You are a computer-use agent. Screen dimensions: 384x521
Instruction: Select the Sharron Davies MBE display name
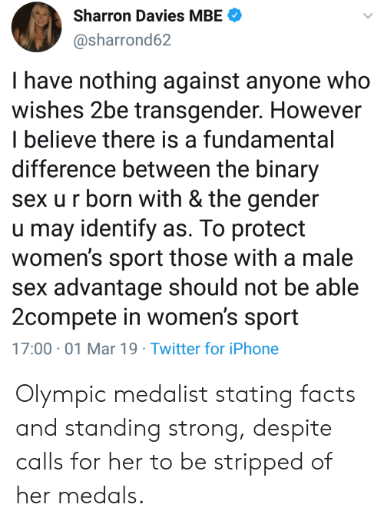(x=147, y=15)
